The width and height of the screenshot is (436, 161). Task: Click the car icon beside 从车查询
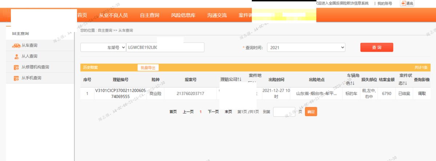(16, 46)
